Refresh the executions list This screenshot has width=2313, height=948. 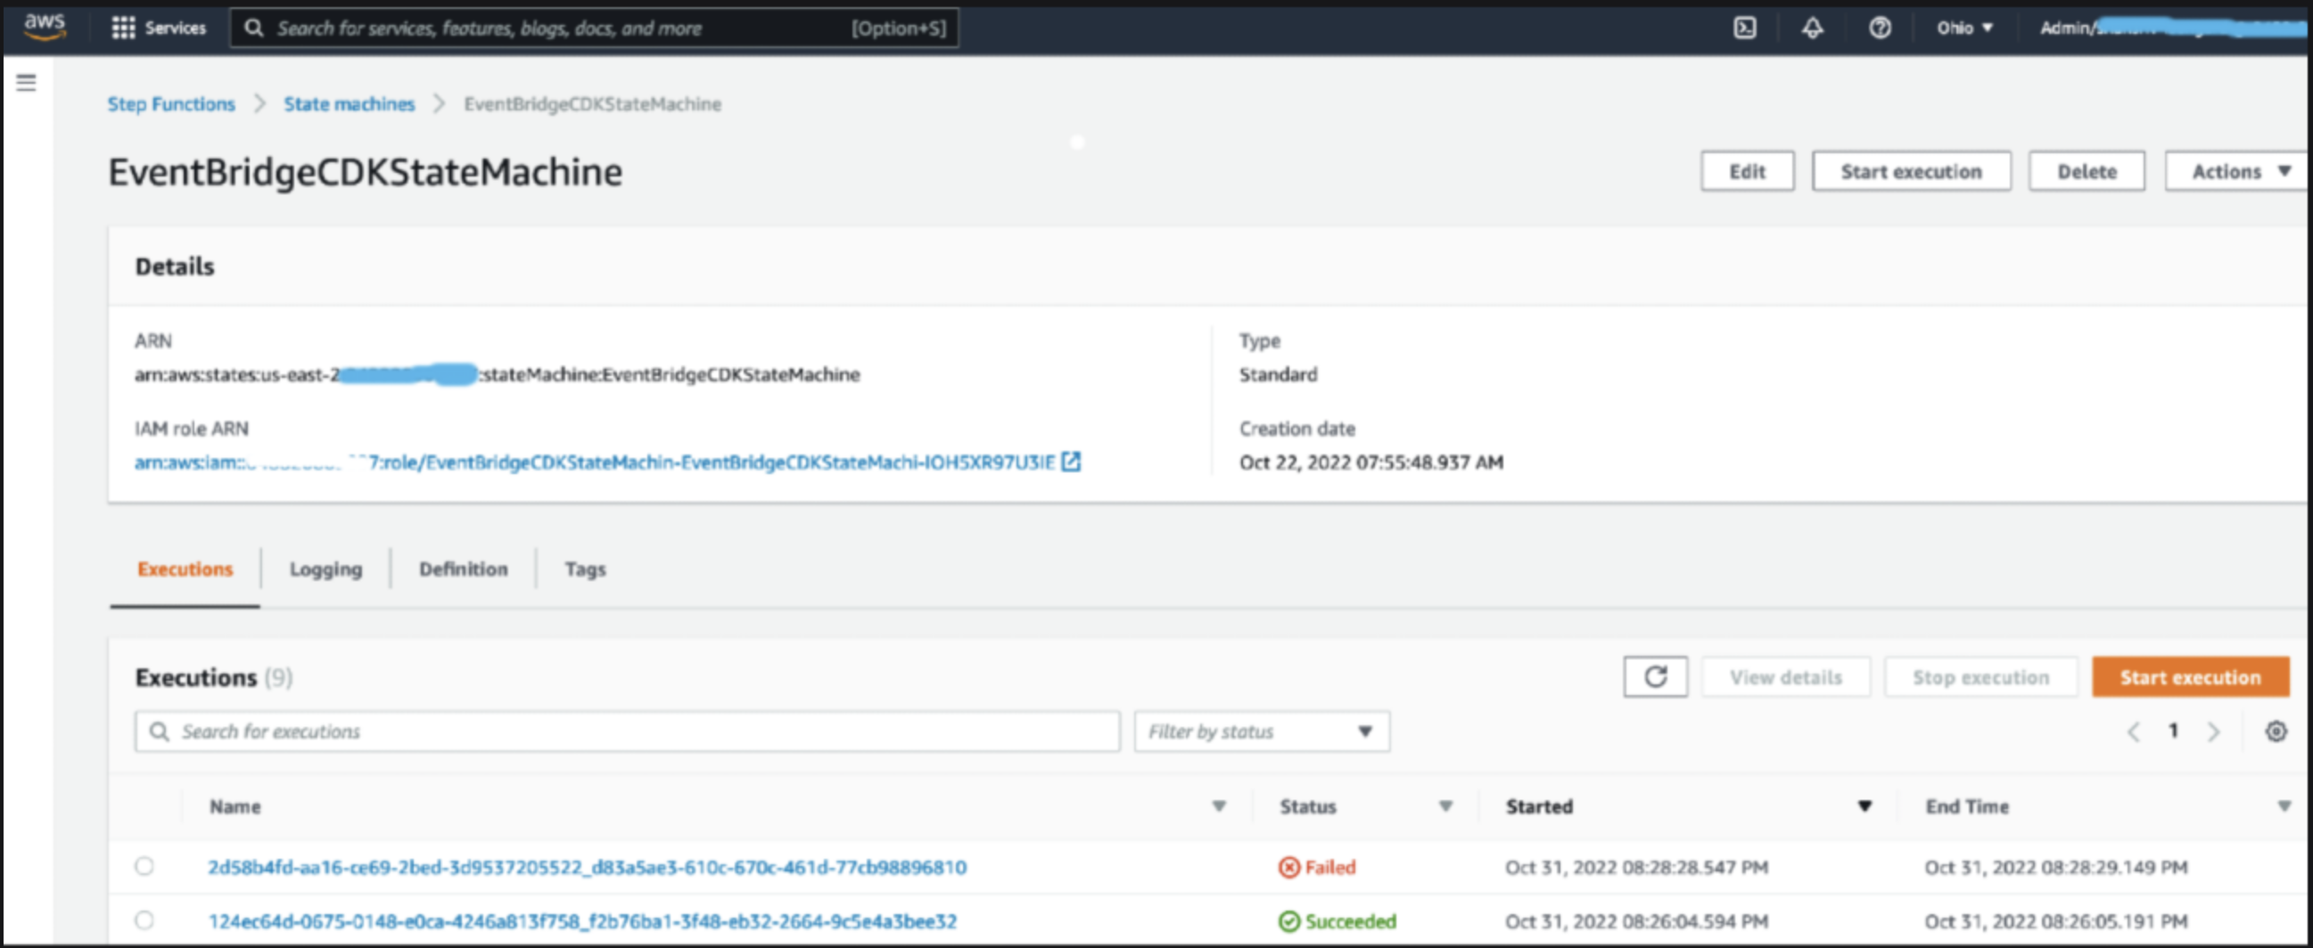coord(1655,676)
